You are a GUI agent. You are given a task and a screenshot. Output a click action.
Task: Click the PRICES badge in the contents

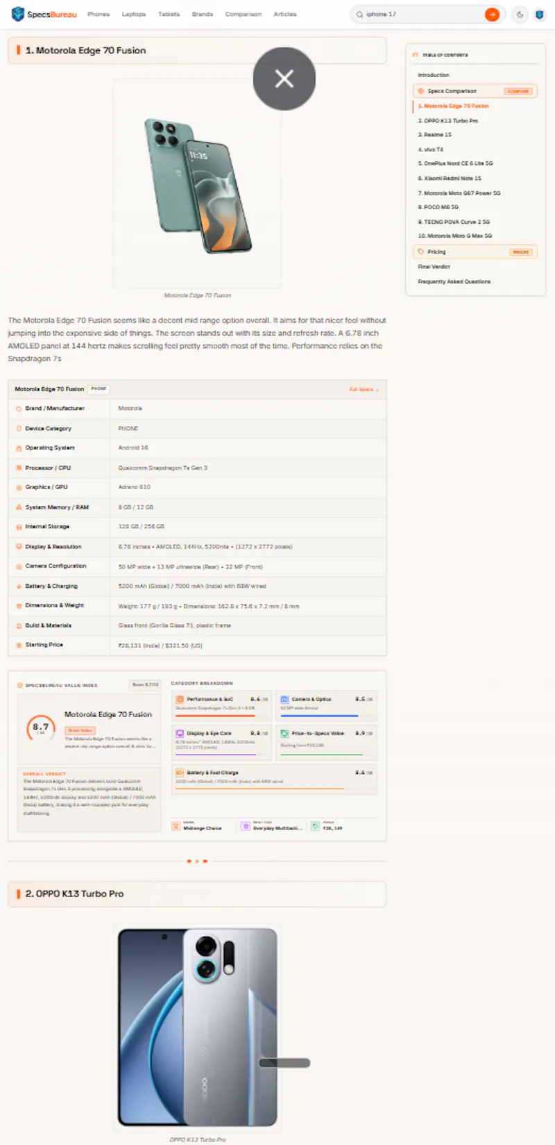[x=521, y=252]
